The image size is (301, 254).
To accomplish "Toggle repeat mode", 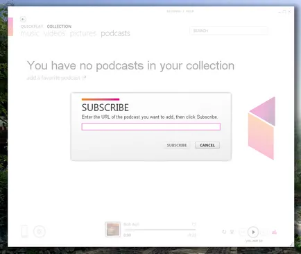I will [224, 232].
